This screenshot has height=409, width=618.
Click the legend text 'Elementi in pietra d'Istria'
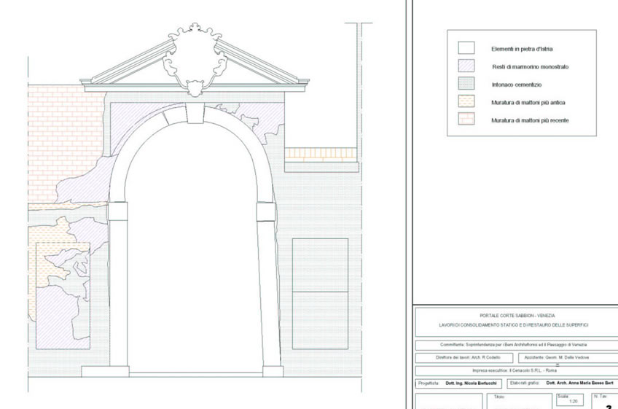pos(522,49)
